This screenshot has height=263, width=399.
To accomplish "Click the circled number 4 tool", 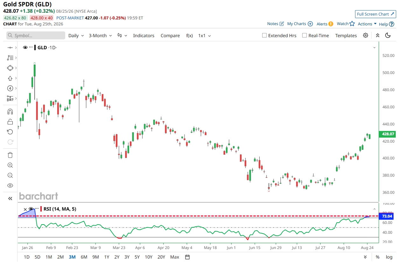I will click(x=10, y=88).
